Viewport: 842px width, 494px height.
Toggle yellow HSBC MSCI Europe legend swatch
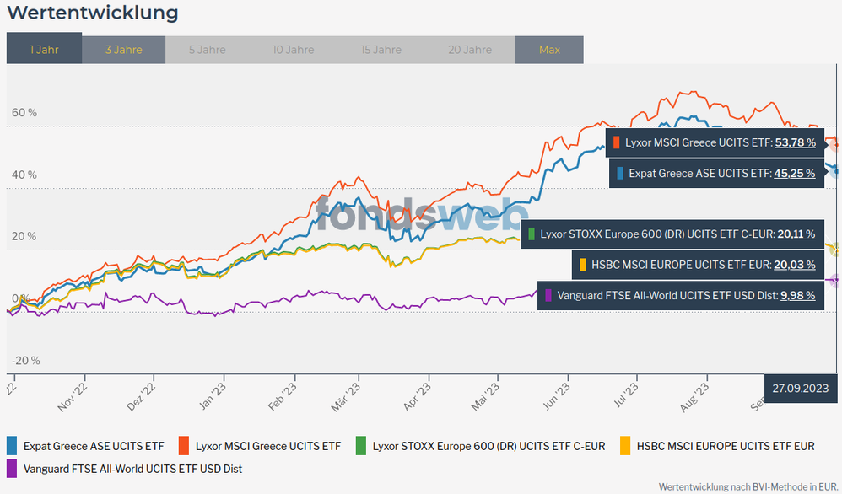pyautogui.click(x=625, y=445)
